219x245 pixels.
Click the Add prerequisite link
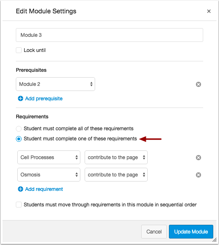pos(44,99)
